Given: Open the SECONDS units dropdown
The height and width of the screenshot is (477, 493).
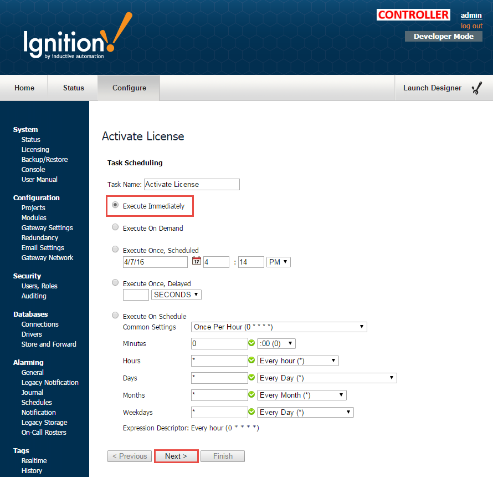Looking at the screenshot, I should point(176,295).
